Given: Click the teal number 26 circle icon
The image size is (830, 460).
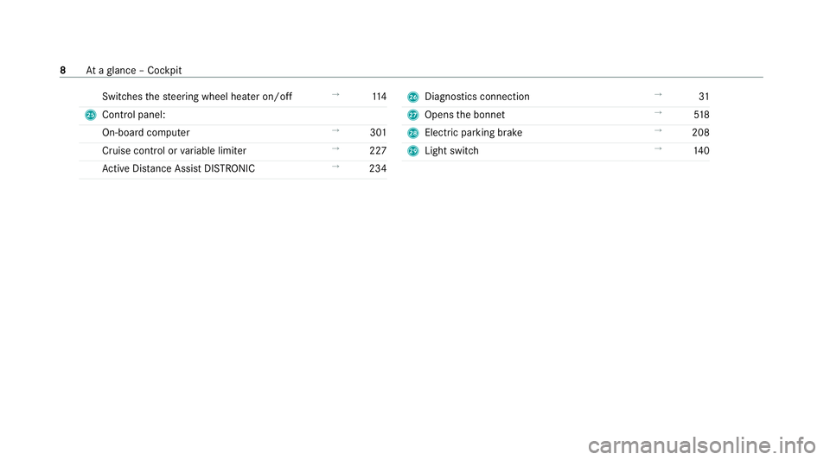Looking at the screenshot, I should point(413,97).
